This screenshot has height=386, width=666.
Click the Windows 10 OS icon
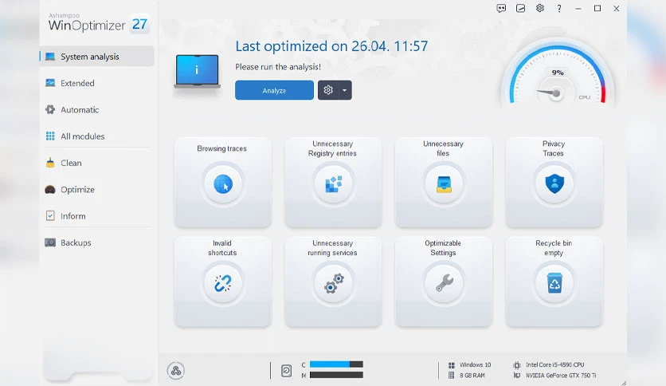coord(452,364)
